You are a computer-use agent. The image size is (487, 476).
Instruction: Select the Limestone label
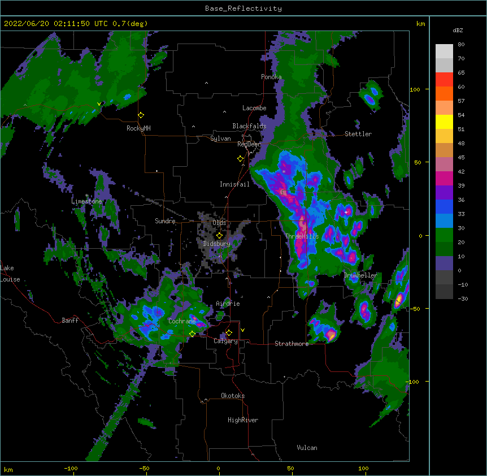86,201
